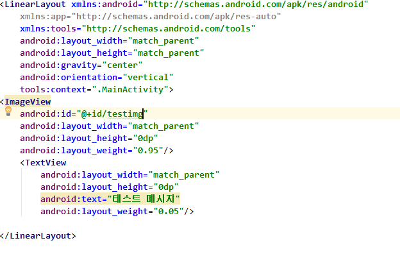Click TextView's layout_width="match_parent" line
Screen dimensions: 400x261
[x=130, y=175]
